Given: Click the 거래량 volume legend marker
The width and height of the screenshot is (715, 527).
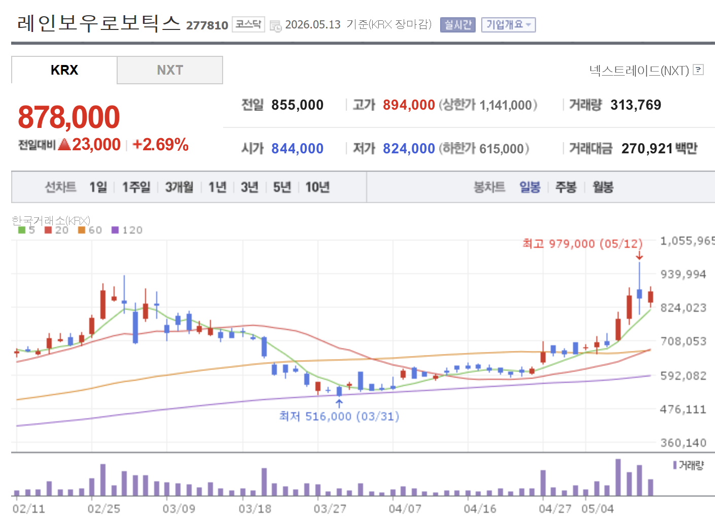Looking at the screenshot, I should (x=675, y=465).
